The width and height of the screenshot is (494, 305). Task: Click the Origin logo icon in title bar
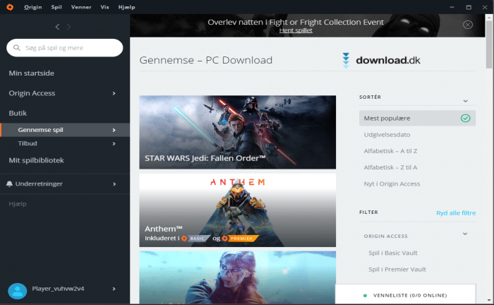click(9, 7)
